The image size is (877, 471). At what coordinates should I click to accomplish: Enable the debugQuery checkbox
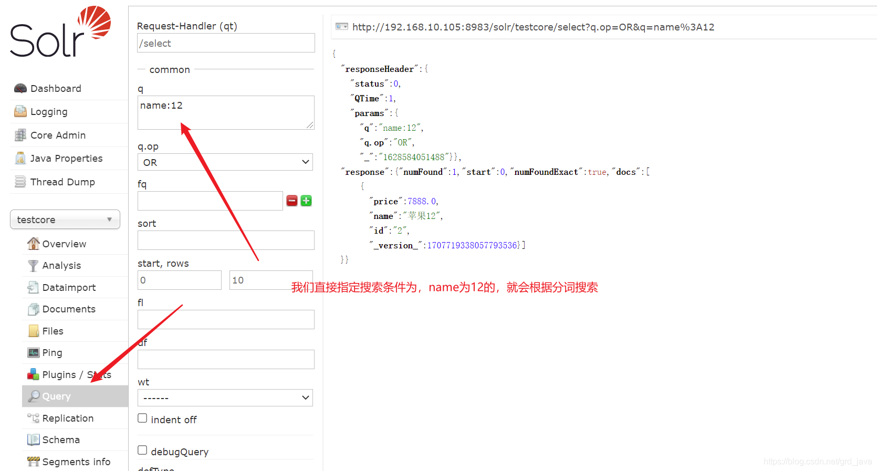[142, 451]
